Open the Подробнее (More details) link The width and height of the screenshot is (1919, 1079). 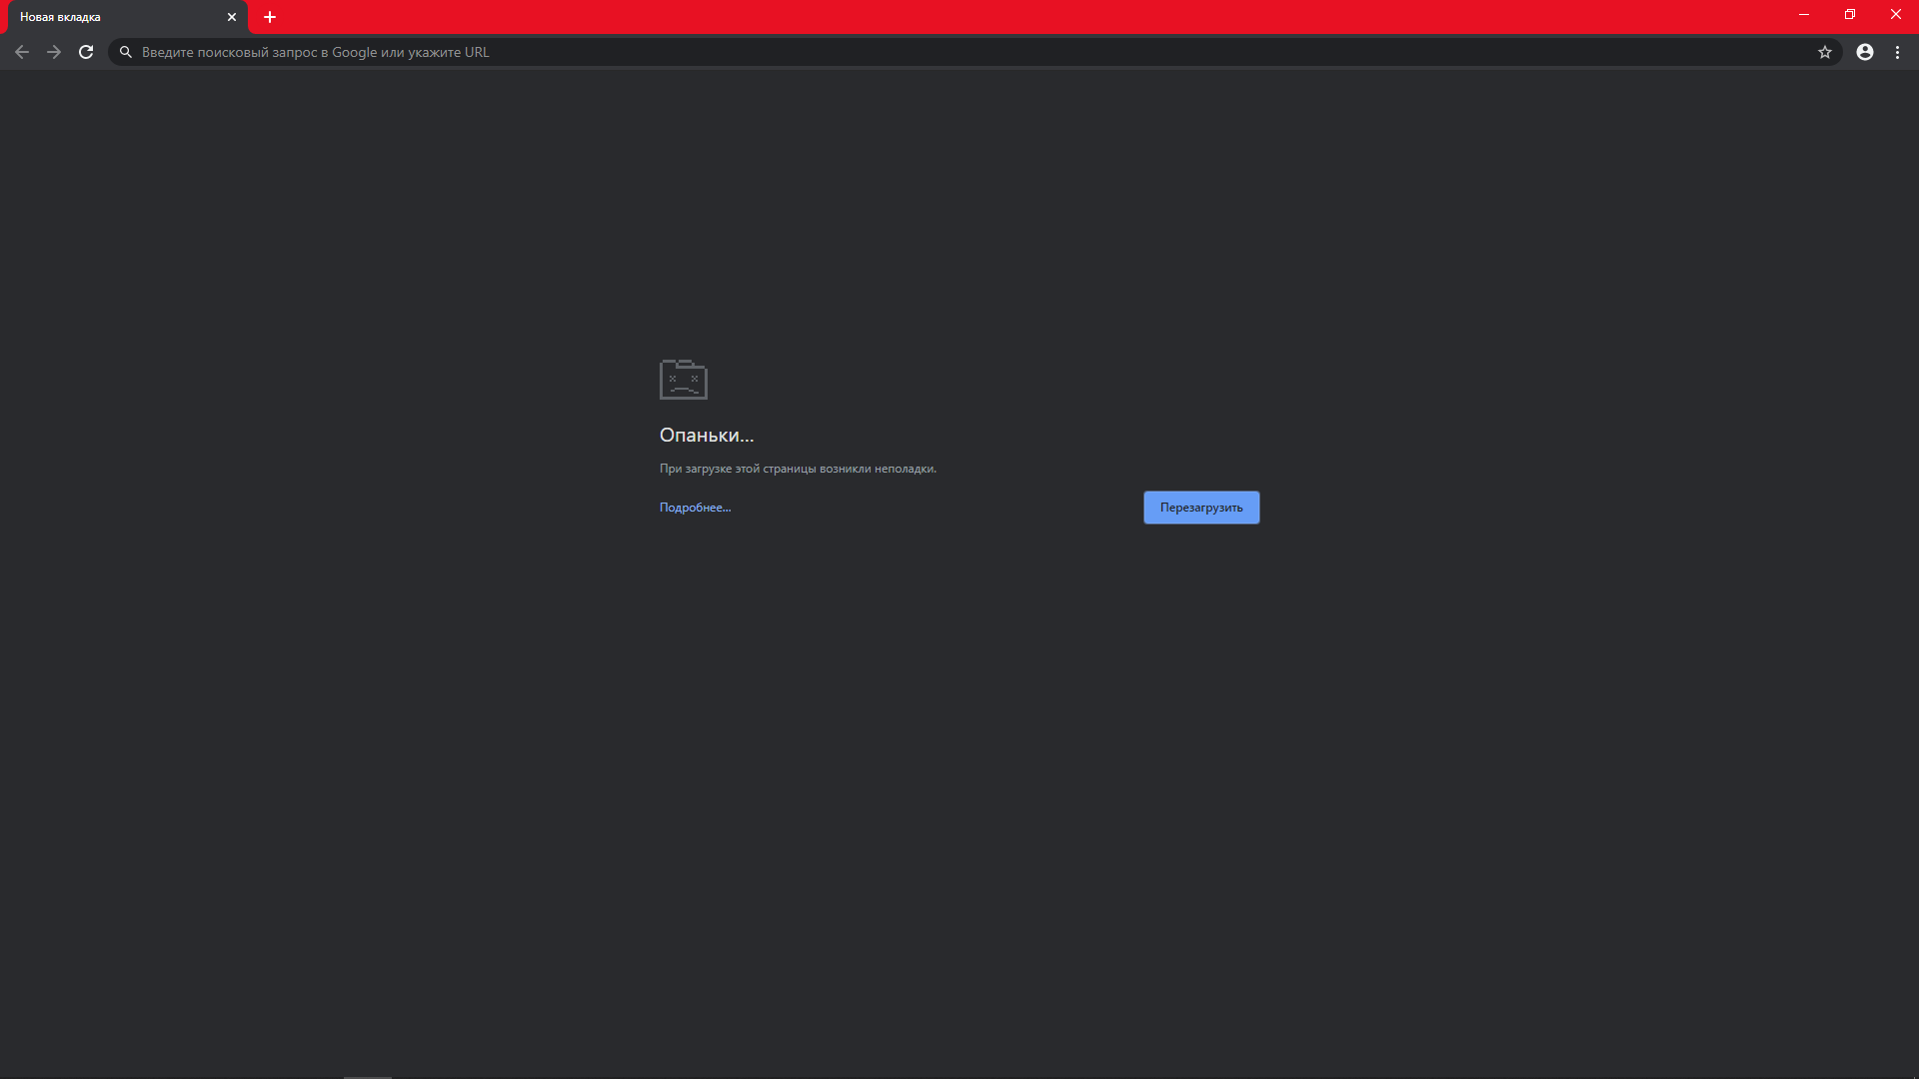[x=694, y=508]
